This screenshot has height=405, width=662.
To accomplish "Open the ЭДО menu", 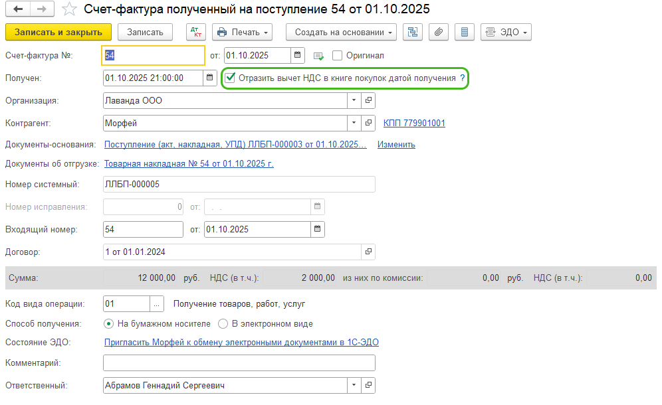I will 506,32.
